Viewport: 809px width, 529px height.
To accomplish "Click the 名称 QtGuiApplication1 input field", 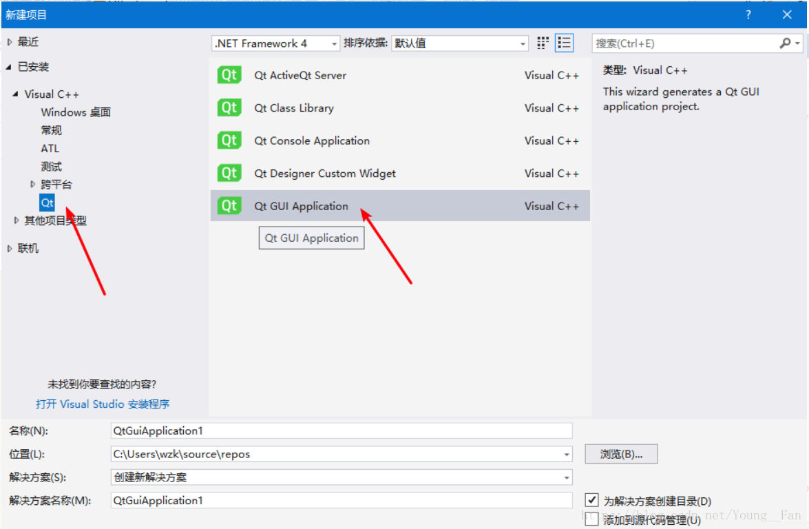I will (342, 431).
